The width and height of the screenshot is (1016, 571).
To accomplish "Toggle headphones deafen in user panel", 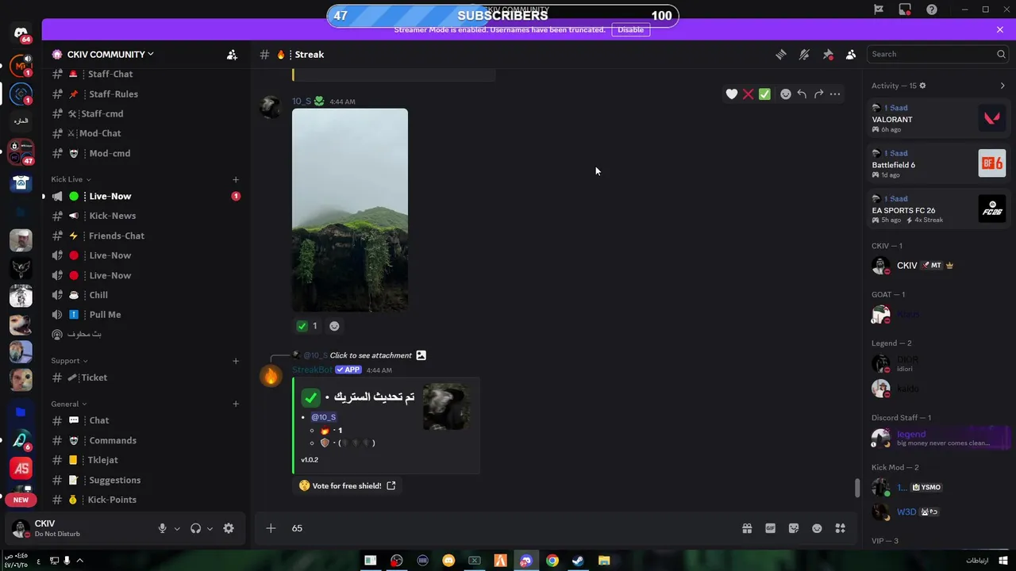I will pyautogui.click(x=196, y=528).
